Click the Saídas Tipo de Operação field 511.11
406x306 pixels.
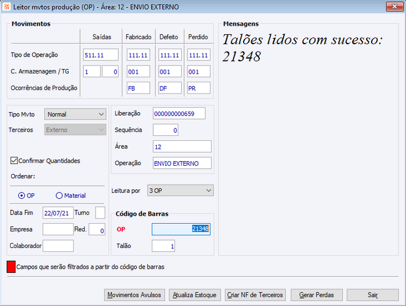(101, 55)
